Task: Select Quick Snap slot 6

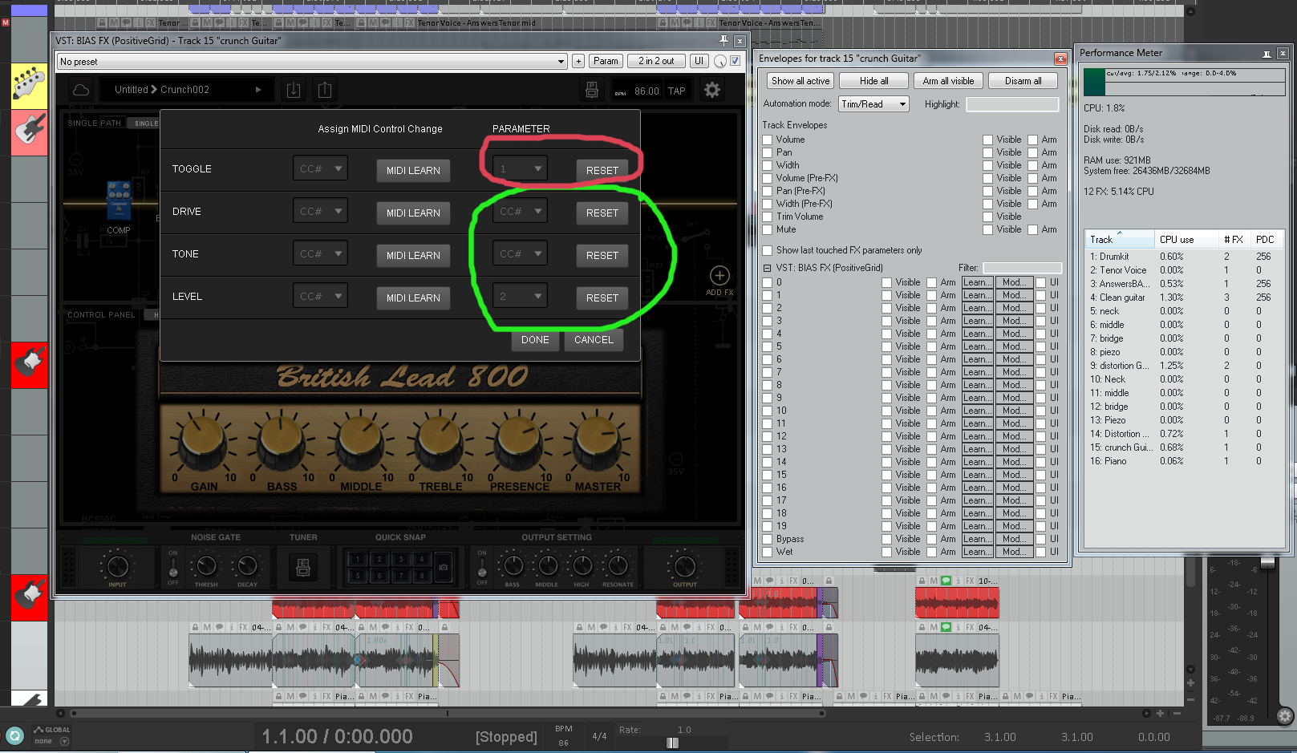Action: (379, 575)
